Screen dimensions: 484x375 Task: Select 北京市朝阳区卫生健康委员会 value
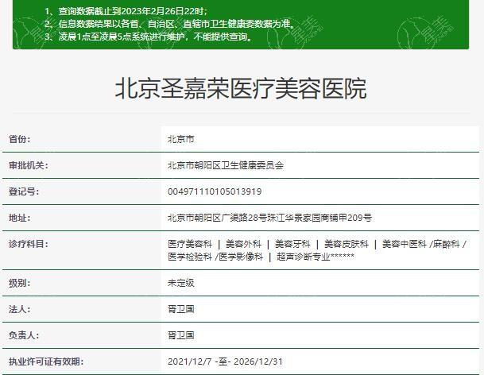click(226, 165)
